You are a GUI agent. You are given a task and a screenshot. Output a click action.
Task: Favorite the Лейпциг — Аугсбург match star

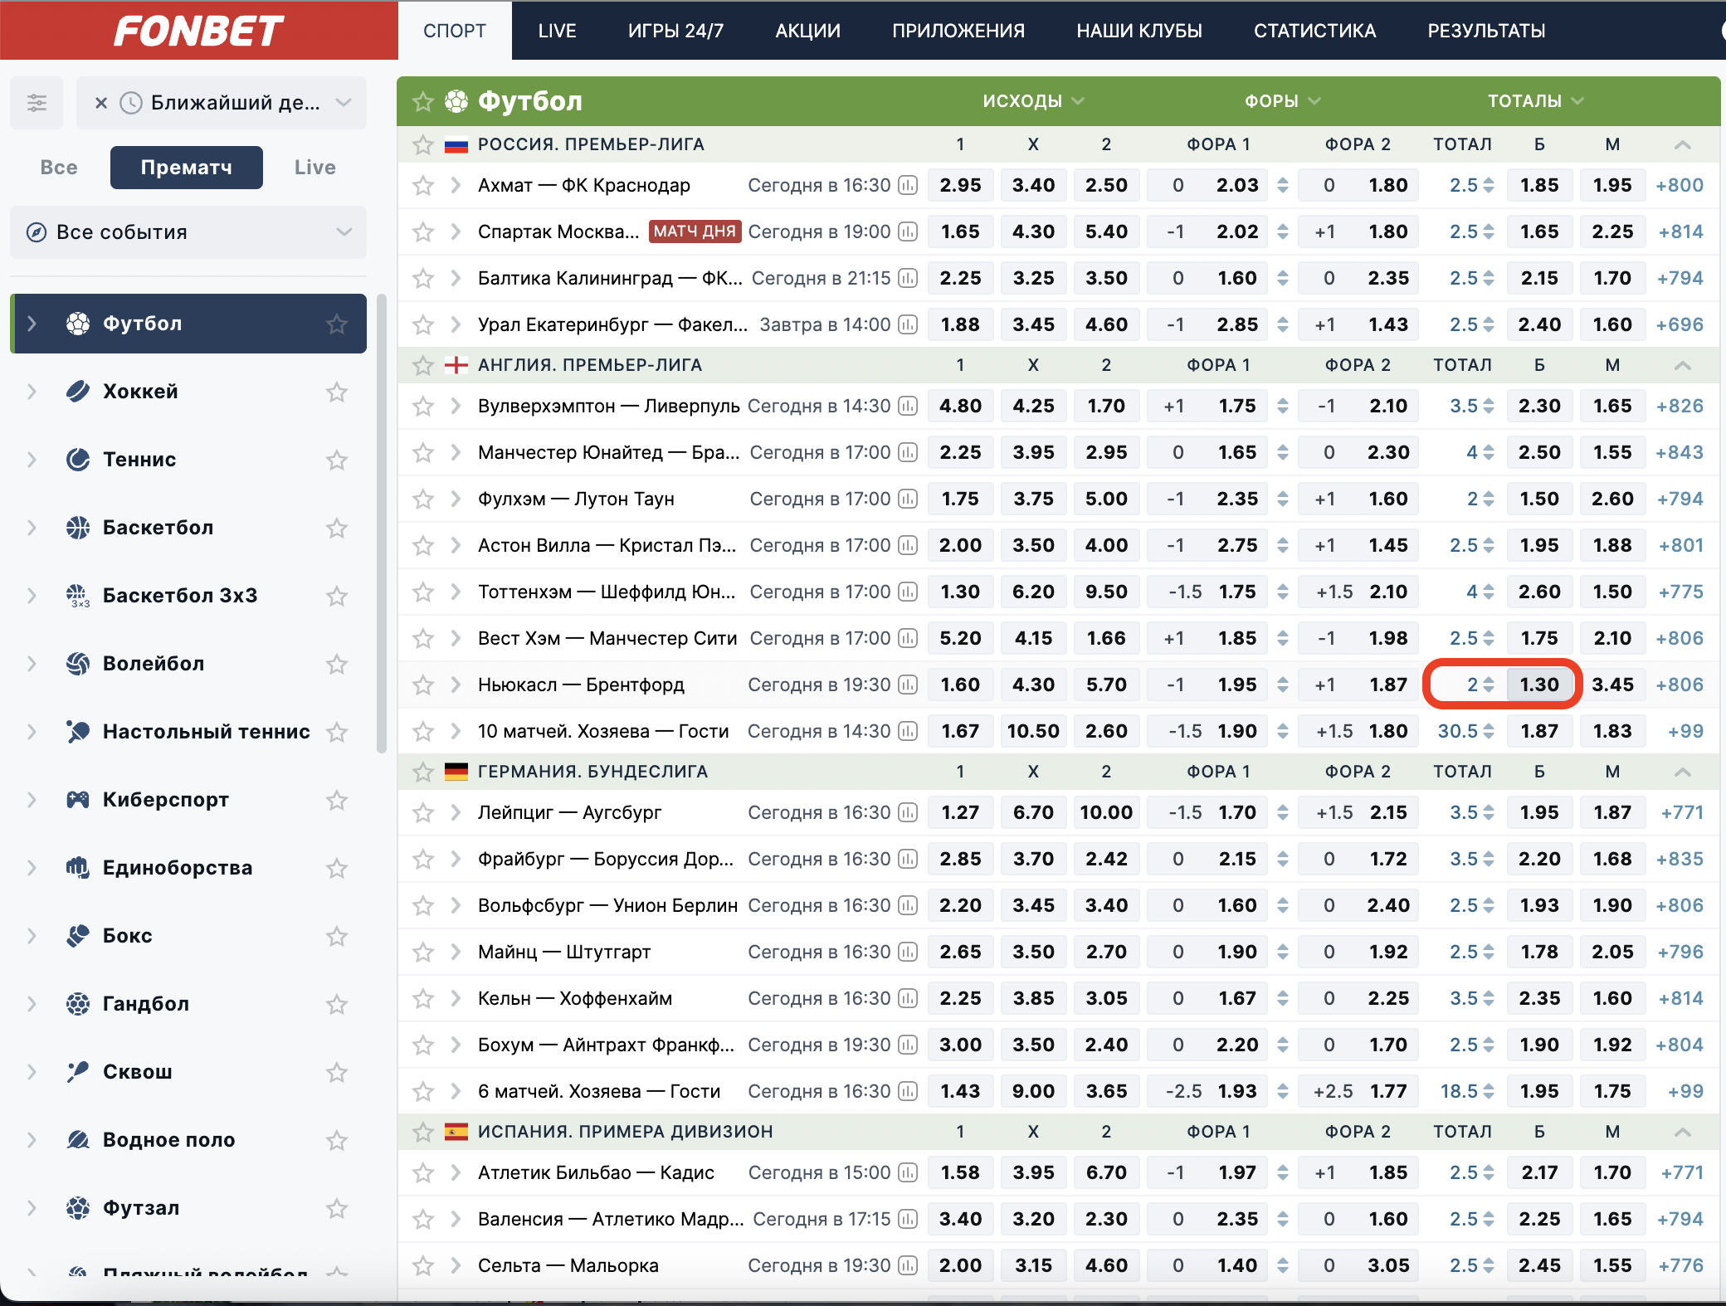423,812
